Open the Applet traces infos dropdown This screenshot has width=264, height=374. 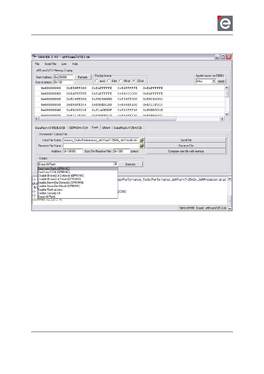pyautogui.click(x=213, y=81)
